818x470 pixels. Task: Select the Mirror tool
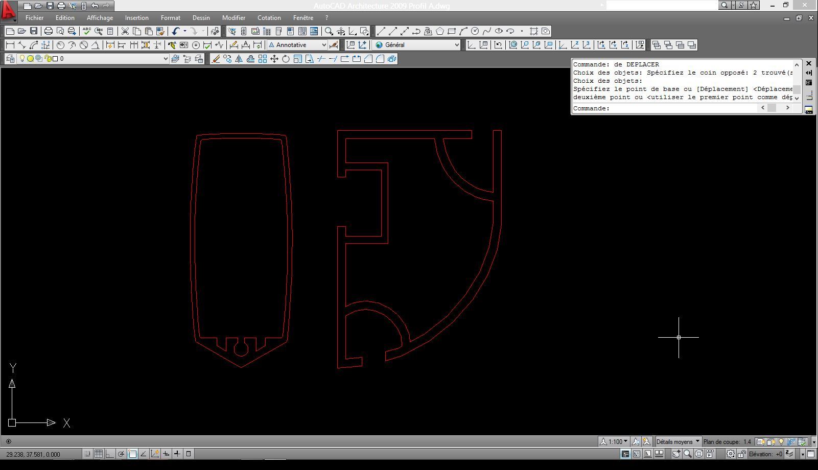click(240, 58)
